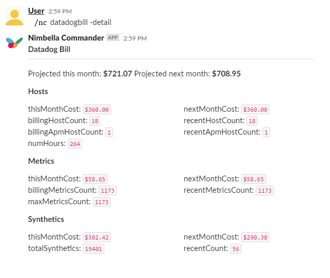
Task: Click the Metrics thisMonthCost $58.65 value
Action: pyautogui.click(x=95, y=179)
